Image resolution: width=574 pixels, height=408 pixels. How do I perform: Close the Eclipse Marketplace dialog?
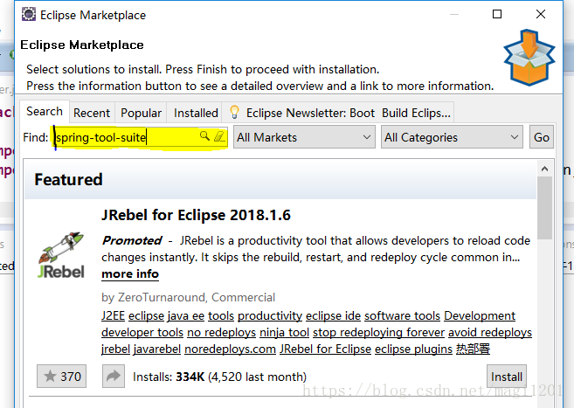click(x=540, y=14)
